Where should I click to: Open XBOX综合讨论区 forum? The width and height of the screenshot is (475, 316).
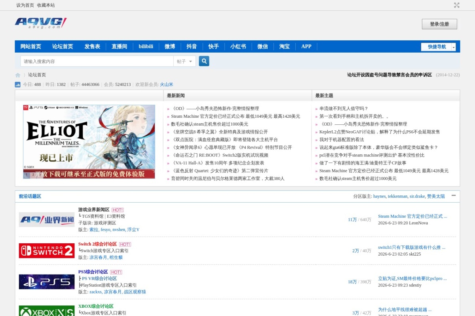[96, 306]
